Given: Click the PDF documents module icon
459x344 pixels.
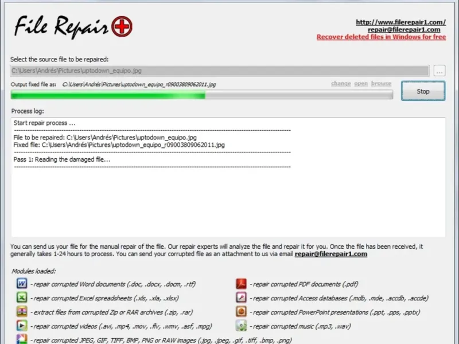Looking at the screenshot, I should (x=241, y=283).
